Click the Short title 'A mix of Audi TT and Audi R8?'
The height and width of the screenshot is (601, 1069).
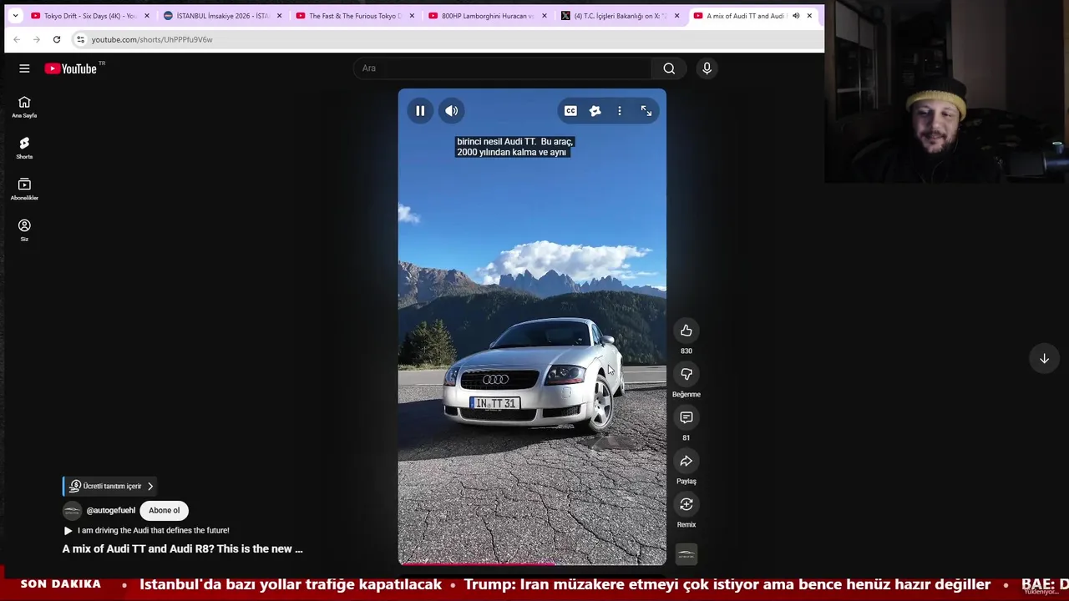[x=182, y=548]
